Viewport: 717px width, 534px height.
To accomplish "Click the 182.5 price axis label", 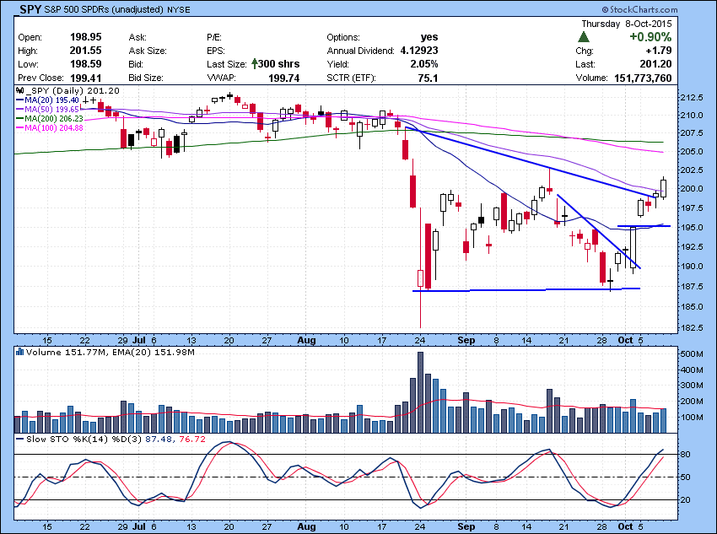I will click(x=692, y=328).
